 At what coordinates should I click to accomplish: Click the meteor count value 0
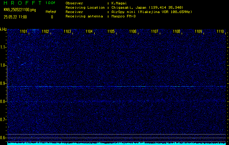[x=52, y=17]
